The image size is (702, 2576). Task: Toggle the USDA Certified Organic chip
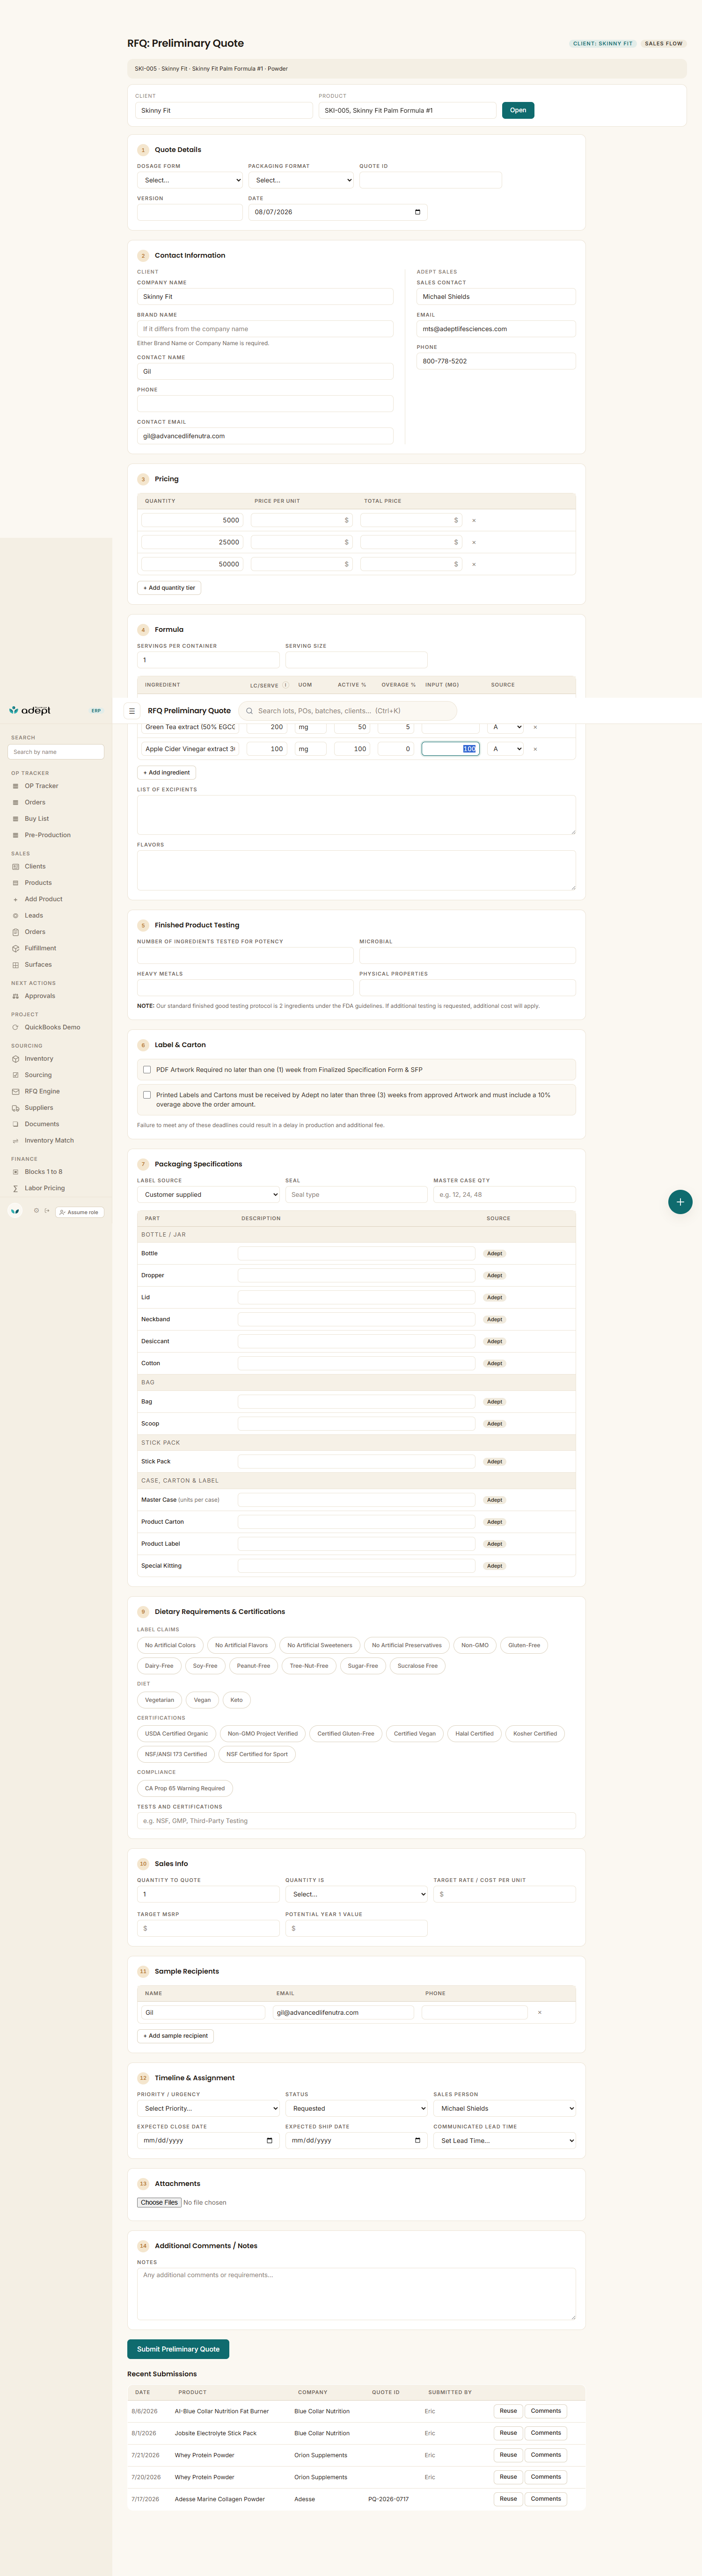pos(177,1734)
